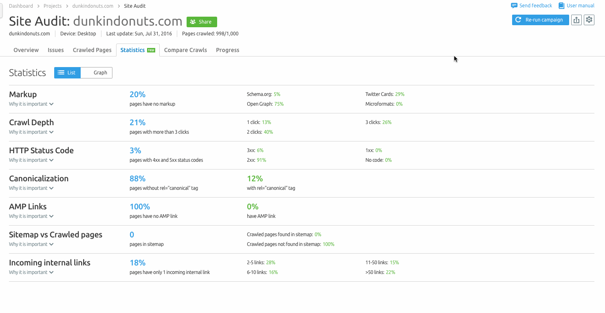This screenshot has height=313, width=605.
Task: Click the >50 links 22% value
Action: [390, 272]
